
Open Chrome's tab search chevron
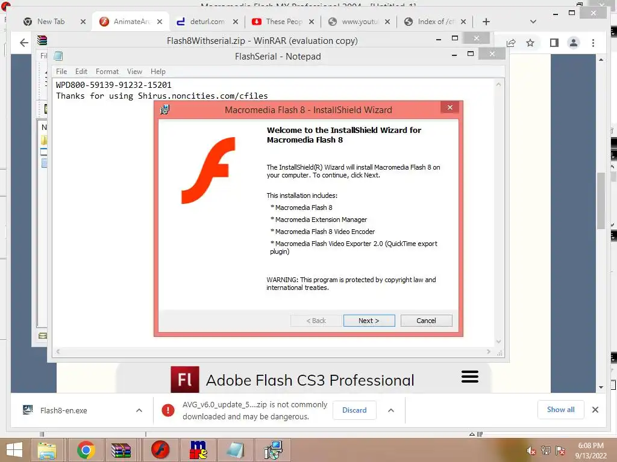pyautogui.click(x=533, y=22)
